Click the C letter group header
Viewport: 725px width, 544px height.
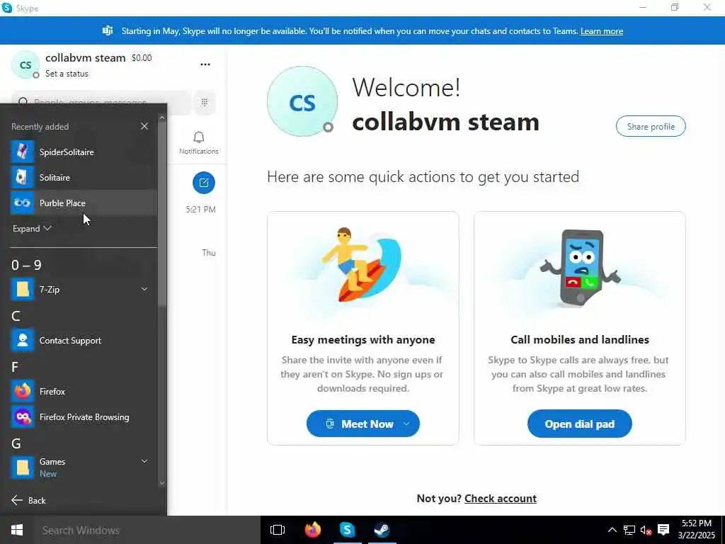(x=16, y=317)
